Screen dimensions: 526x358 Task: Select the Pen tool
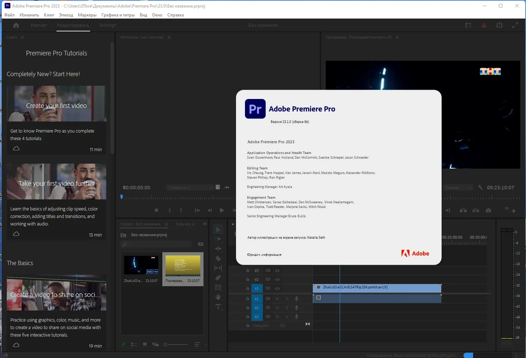coord(218,278)
